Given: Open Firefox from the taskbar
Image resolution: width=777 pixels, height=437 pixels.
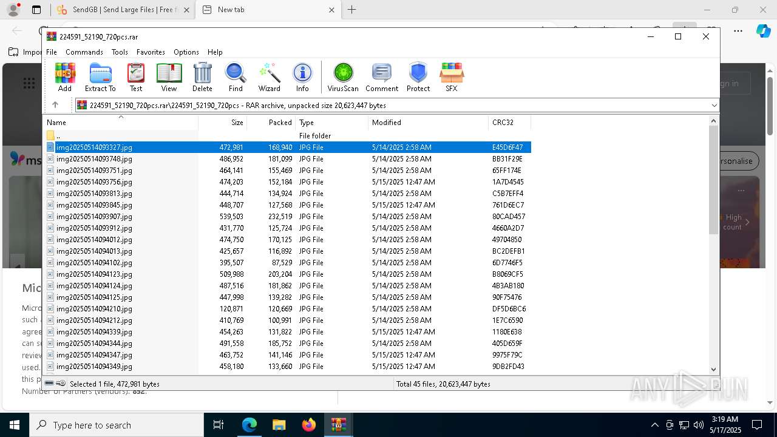Looking at the screenshot, I should tap(309, 425).
